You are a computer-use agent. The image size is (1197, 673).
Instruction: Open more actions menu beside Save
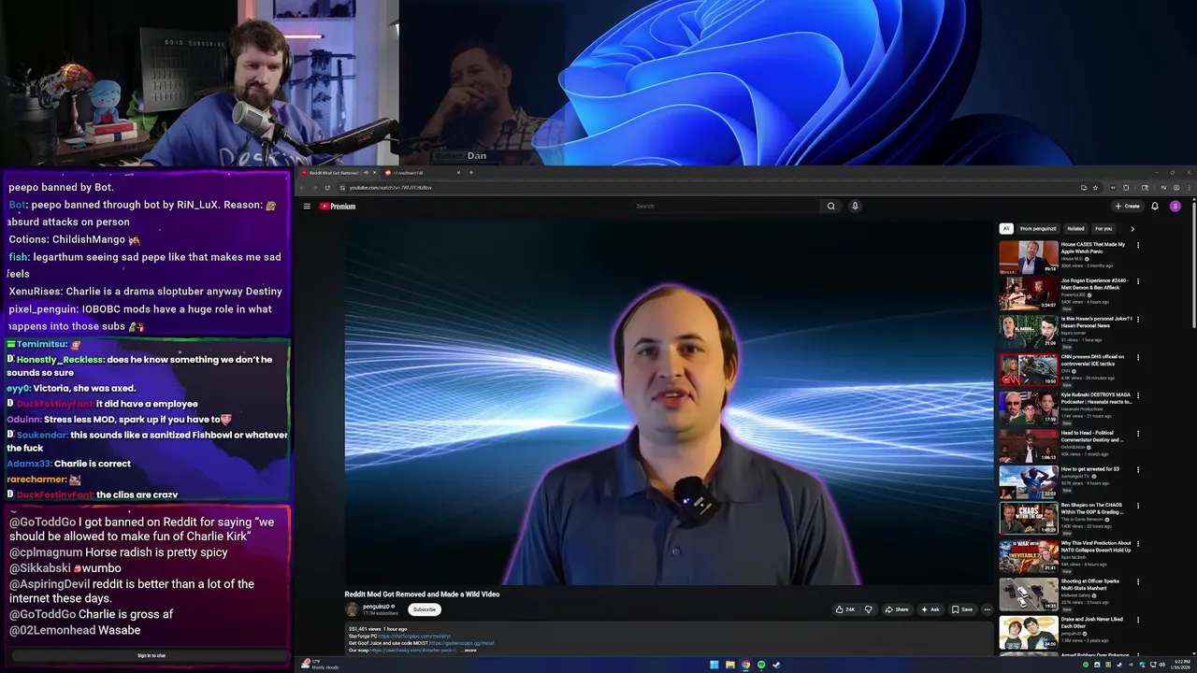[x=987, y=609]
